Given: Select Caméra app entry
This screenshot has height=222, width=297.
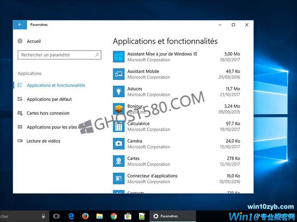Looking at the screenshot, I should tap(177, 144).
